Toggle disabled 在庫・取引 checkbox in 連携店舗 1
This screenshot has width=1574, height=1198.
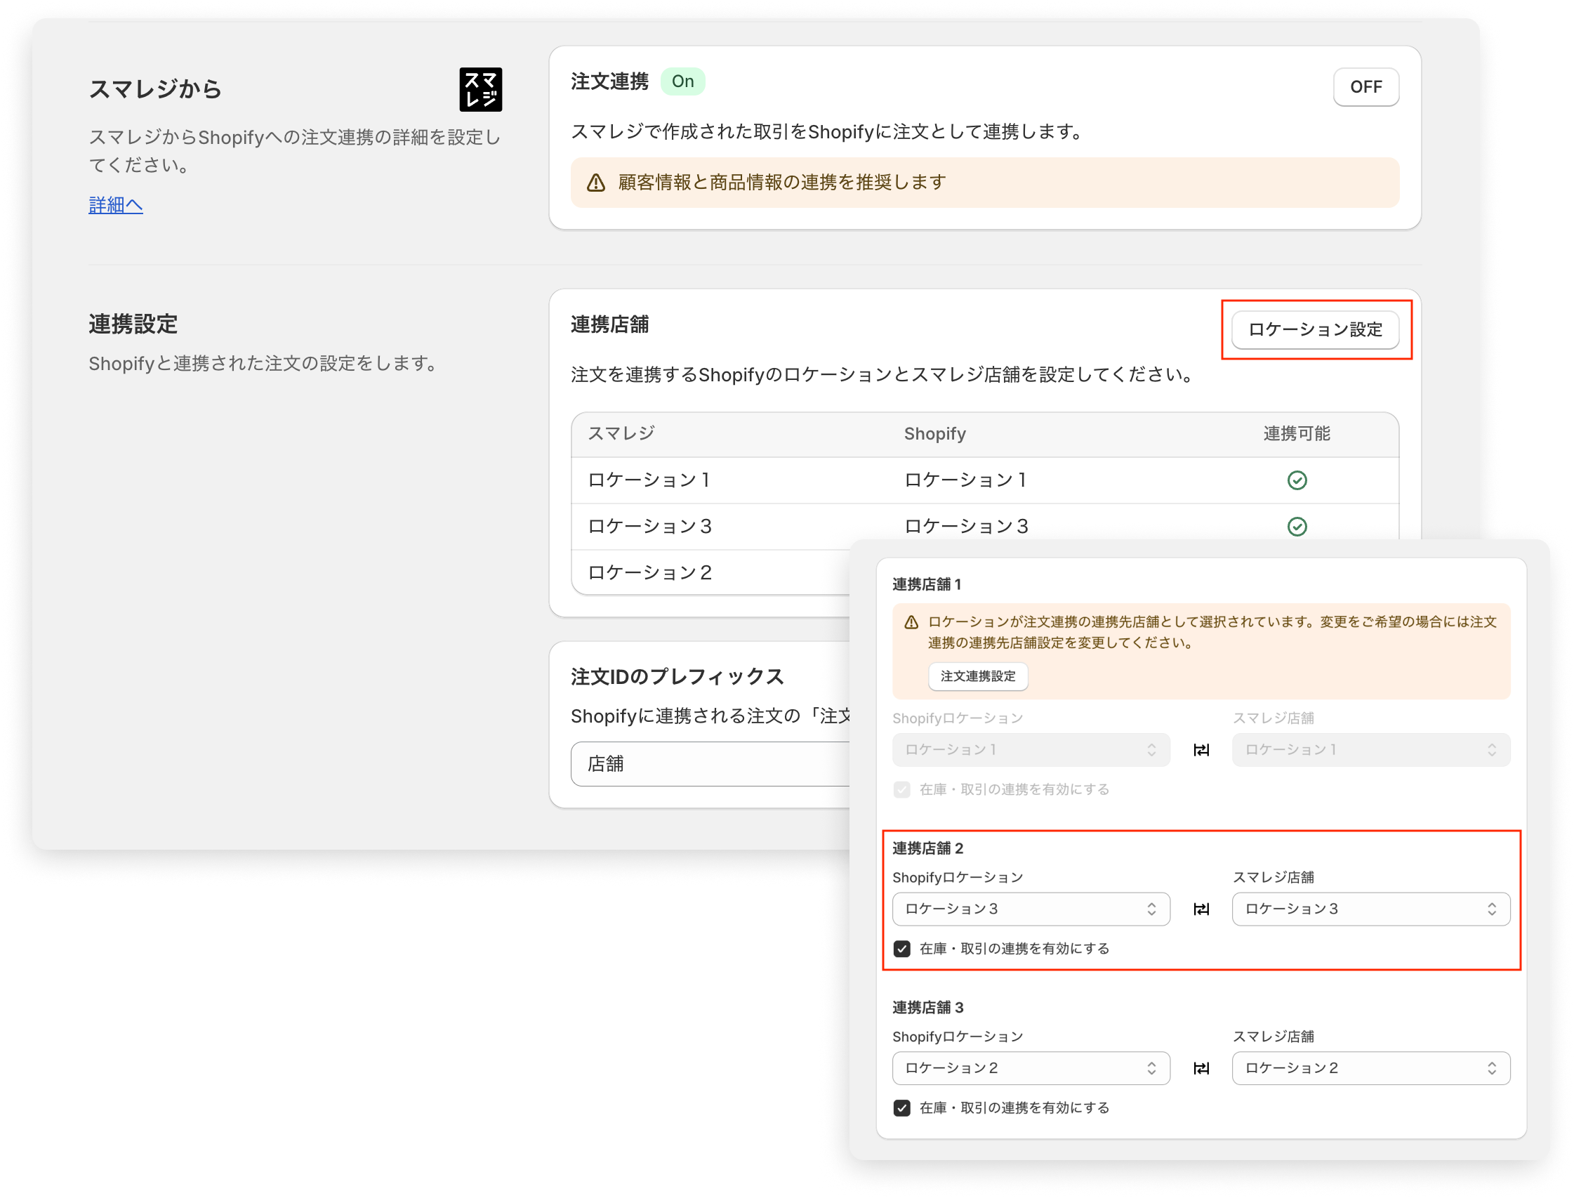[x=901, y=789]
